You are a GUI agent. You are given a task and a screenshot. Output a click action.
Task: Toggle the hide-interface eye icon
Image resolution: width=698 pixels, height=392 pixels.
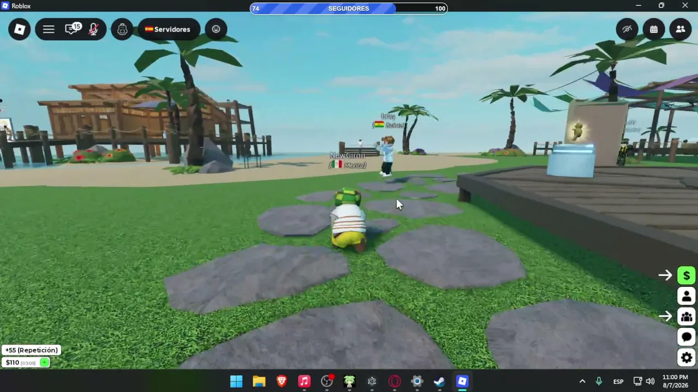coord(627,29)
